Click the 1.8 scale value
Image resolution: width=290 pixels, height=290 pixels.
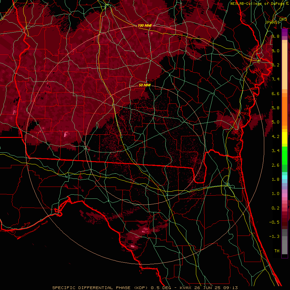point(275,179)
